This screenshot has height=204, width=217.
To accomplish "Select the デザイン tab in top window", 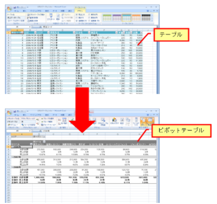I will (80, 11).
